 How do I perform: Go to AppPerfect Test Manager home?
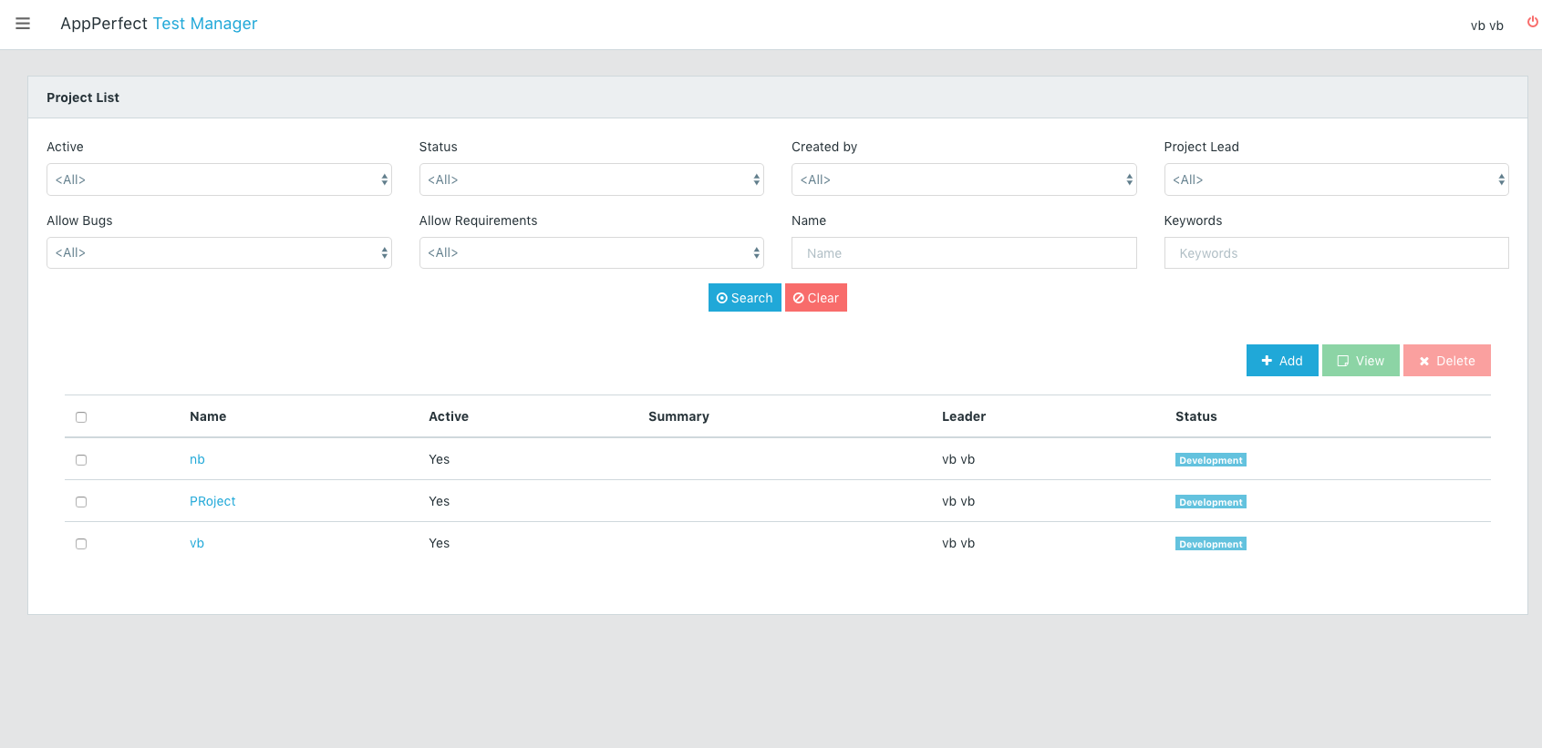[159, 24]
